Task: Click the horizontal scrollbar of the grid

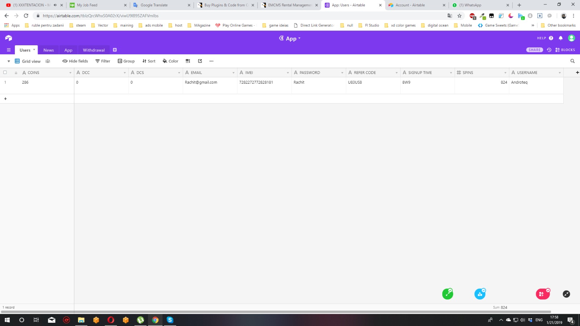Action: (x=276, y=312)
